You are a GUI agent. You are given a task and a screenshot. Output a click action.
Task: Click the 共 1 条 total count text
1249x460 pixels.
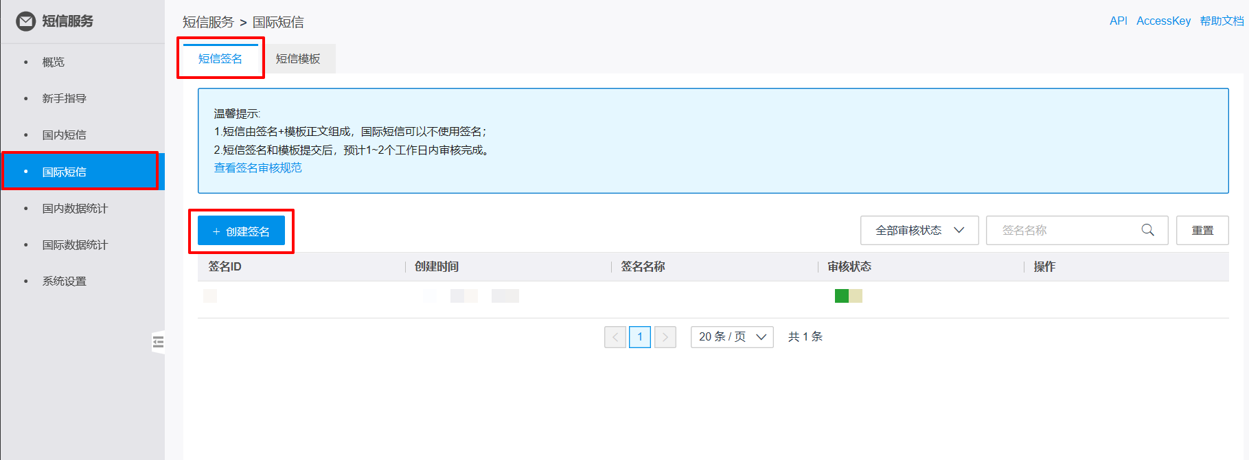click(x=805, y=337)
